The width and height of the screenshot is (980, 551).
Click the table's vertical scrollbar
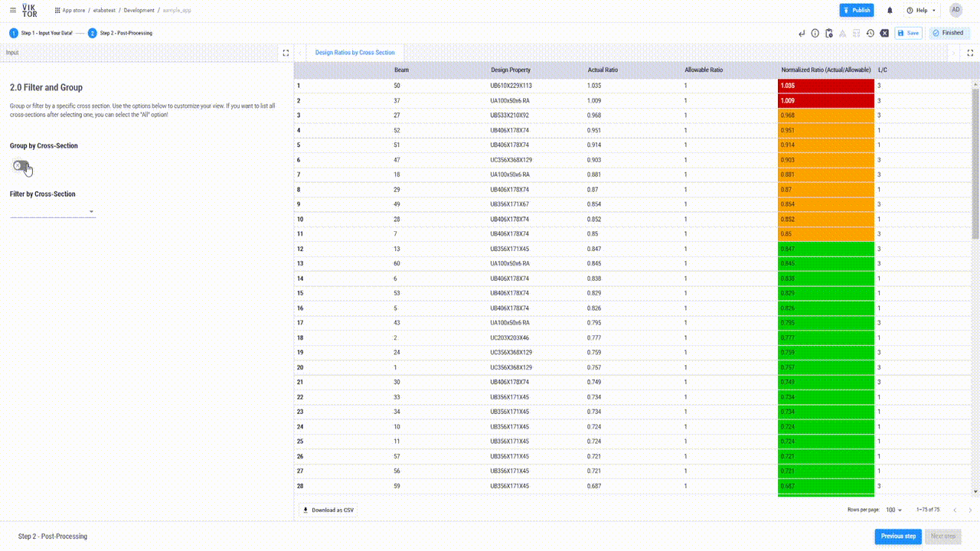coord(975,161)
